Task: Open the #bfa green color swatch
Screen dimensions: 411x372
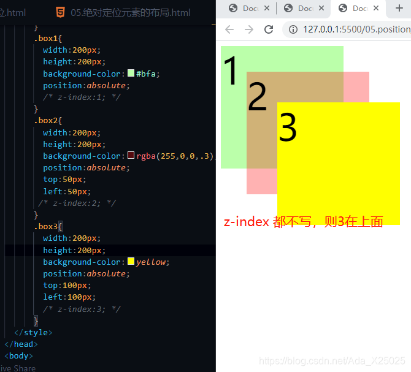Action: (131, 73)
